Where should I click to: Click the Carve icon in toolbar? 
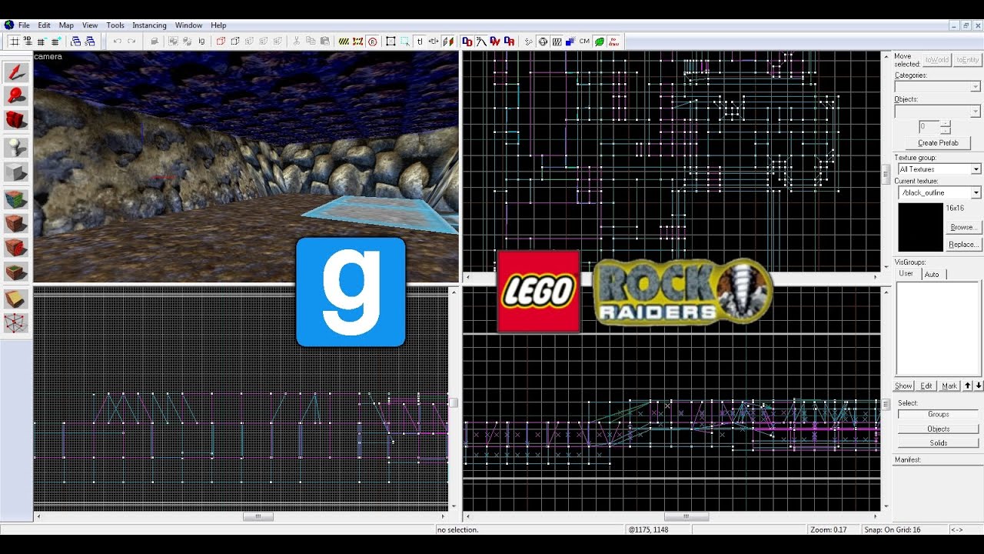point(154,41)
